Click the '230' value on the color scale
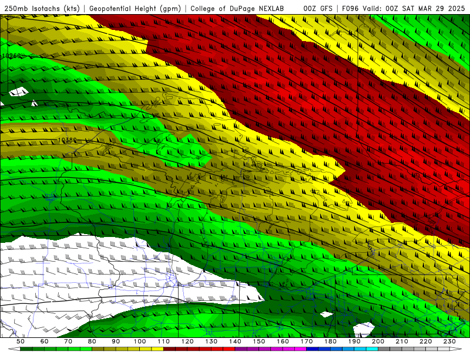Screen dimensions: 470x352 click(449, 341)
